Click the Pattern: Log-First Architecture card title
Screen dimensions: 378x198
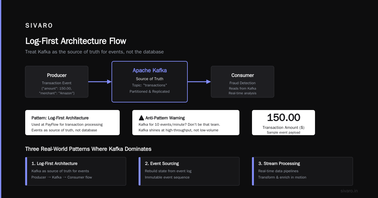point(60,118)
